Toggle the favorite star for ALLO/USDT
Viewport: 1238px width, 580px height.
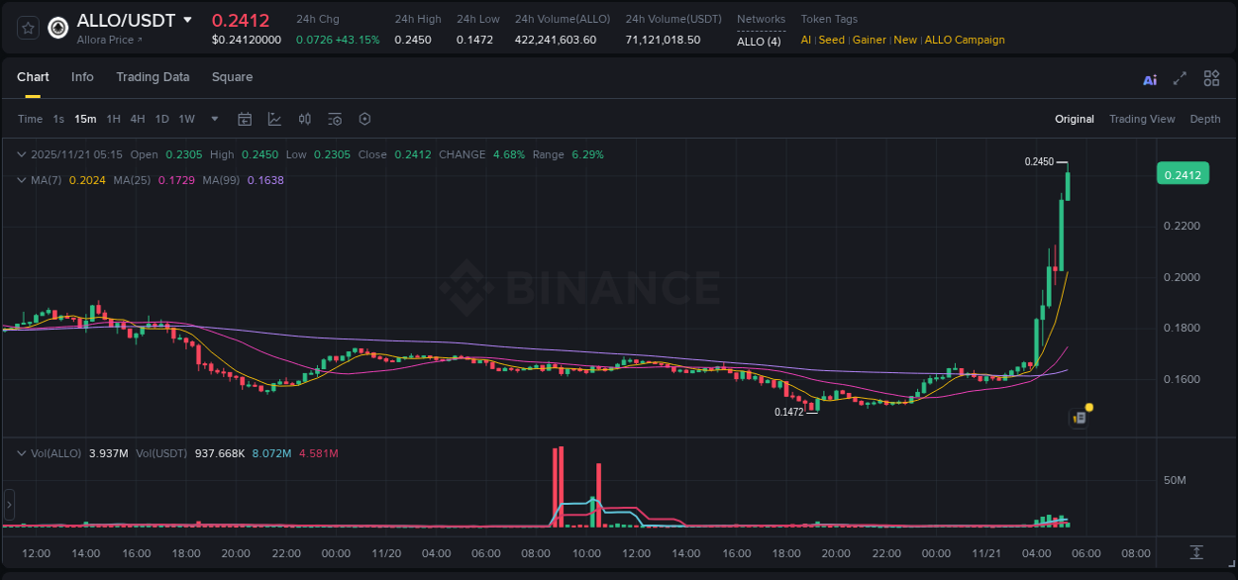[x=27, y=29]
